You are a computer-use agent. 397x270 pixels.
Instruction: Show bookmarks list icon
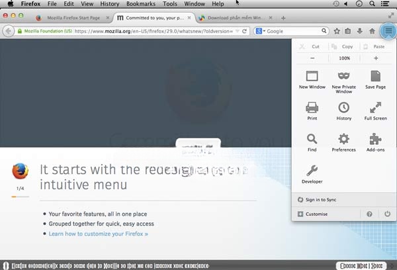348,31
